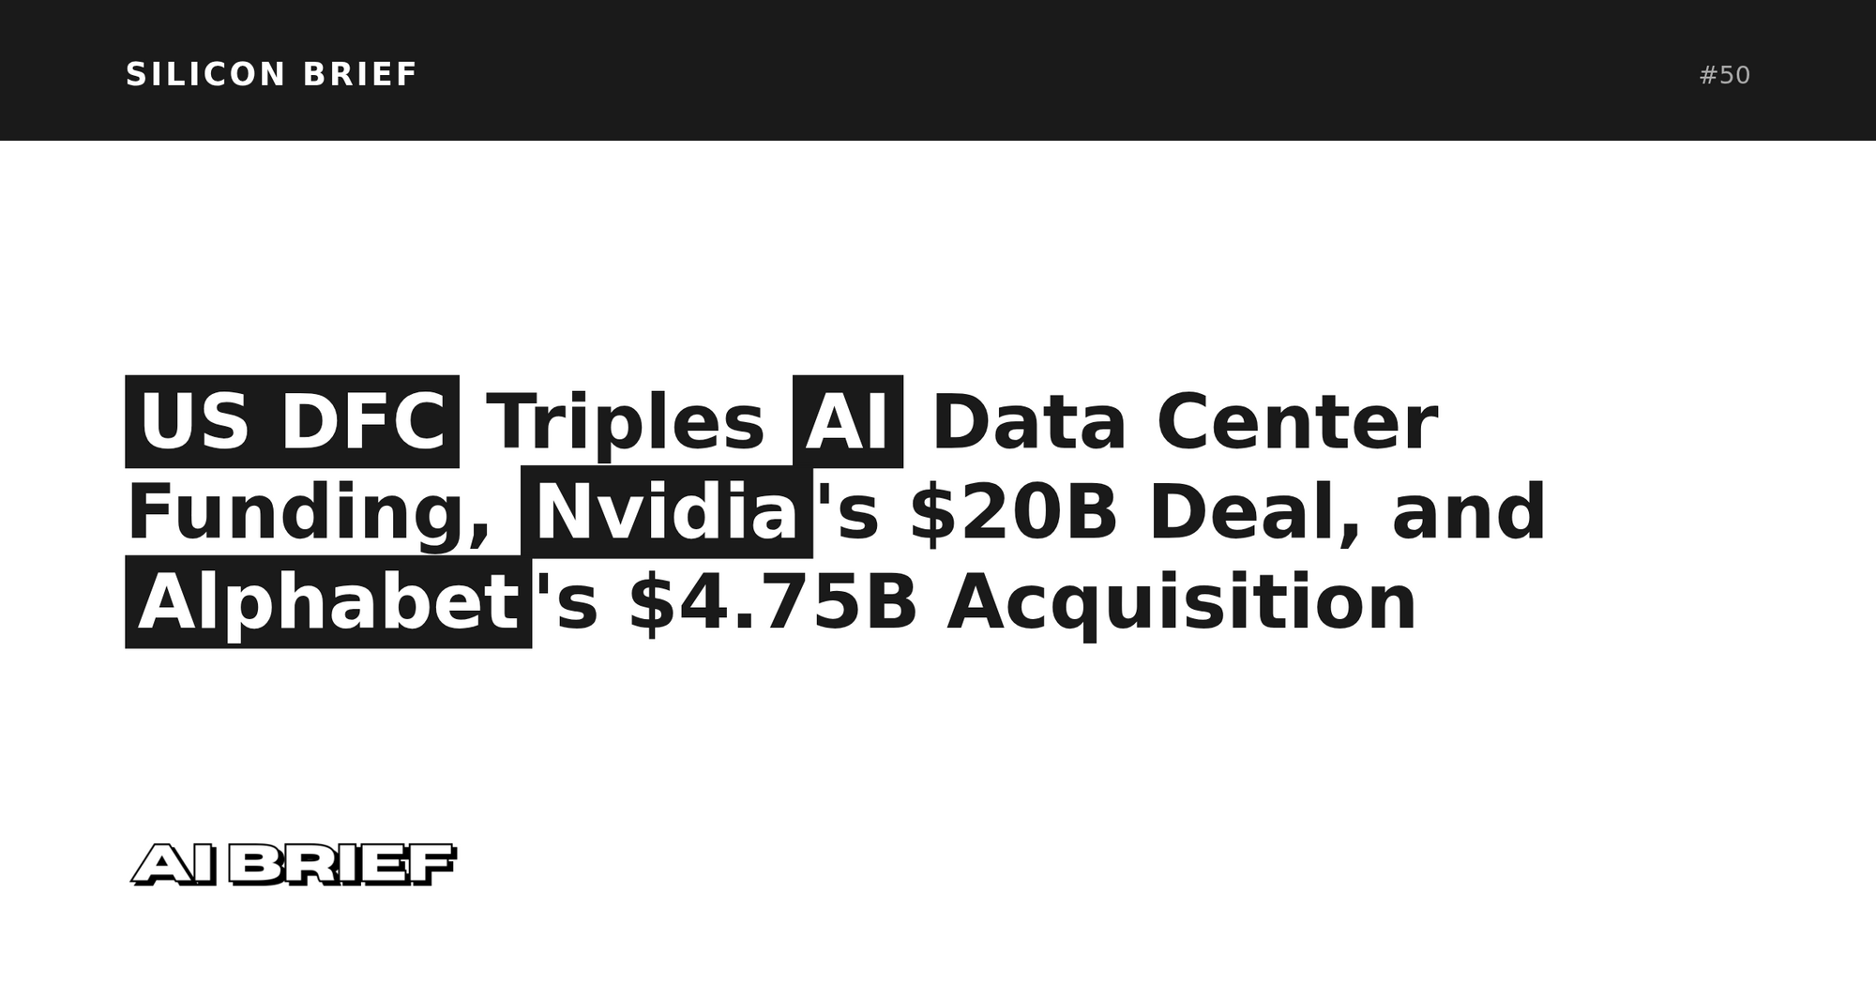The height and width of the screenshot is (985, 1876).
Task: Click the highlighted Alphabet tag
Action: [328, 602]
